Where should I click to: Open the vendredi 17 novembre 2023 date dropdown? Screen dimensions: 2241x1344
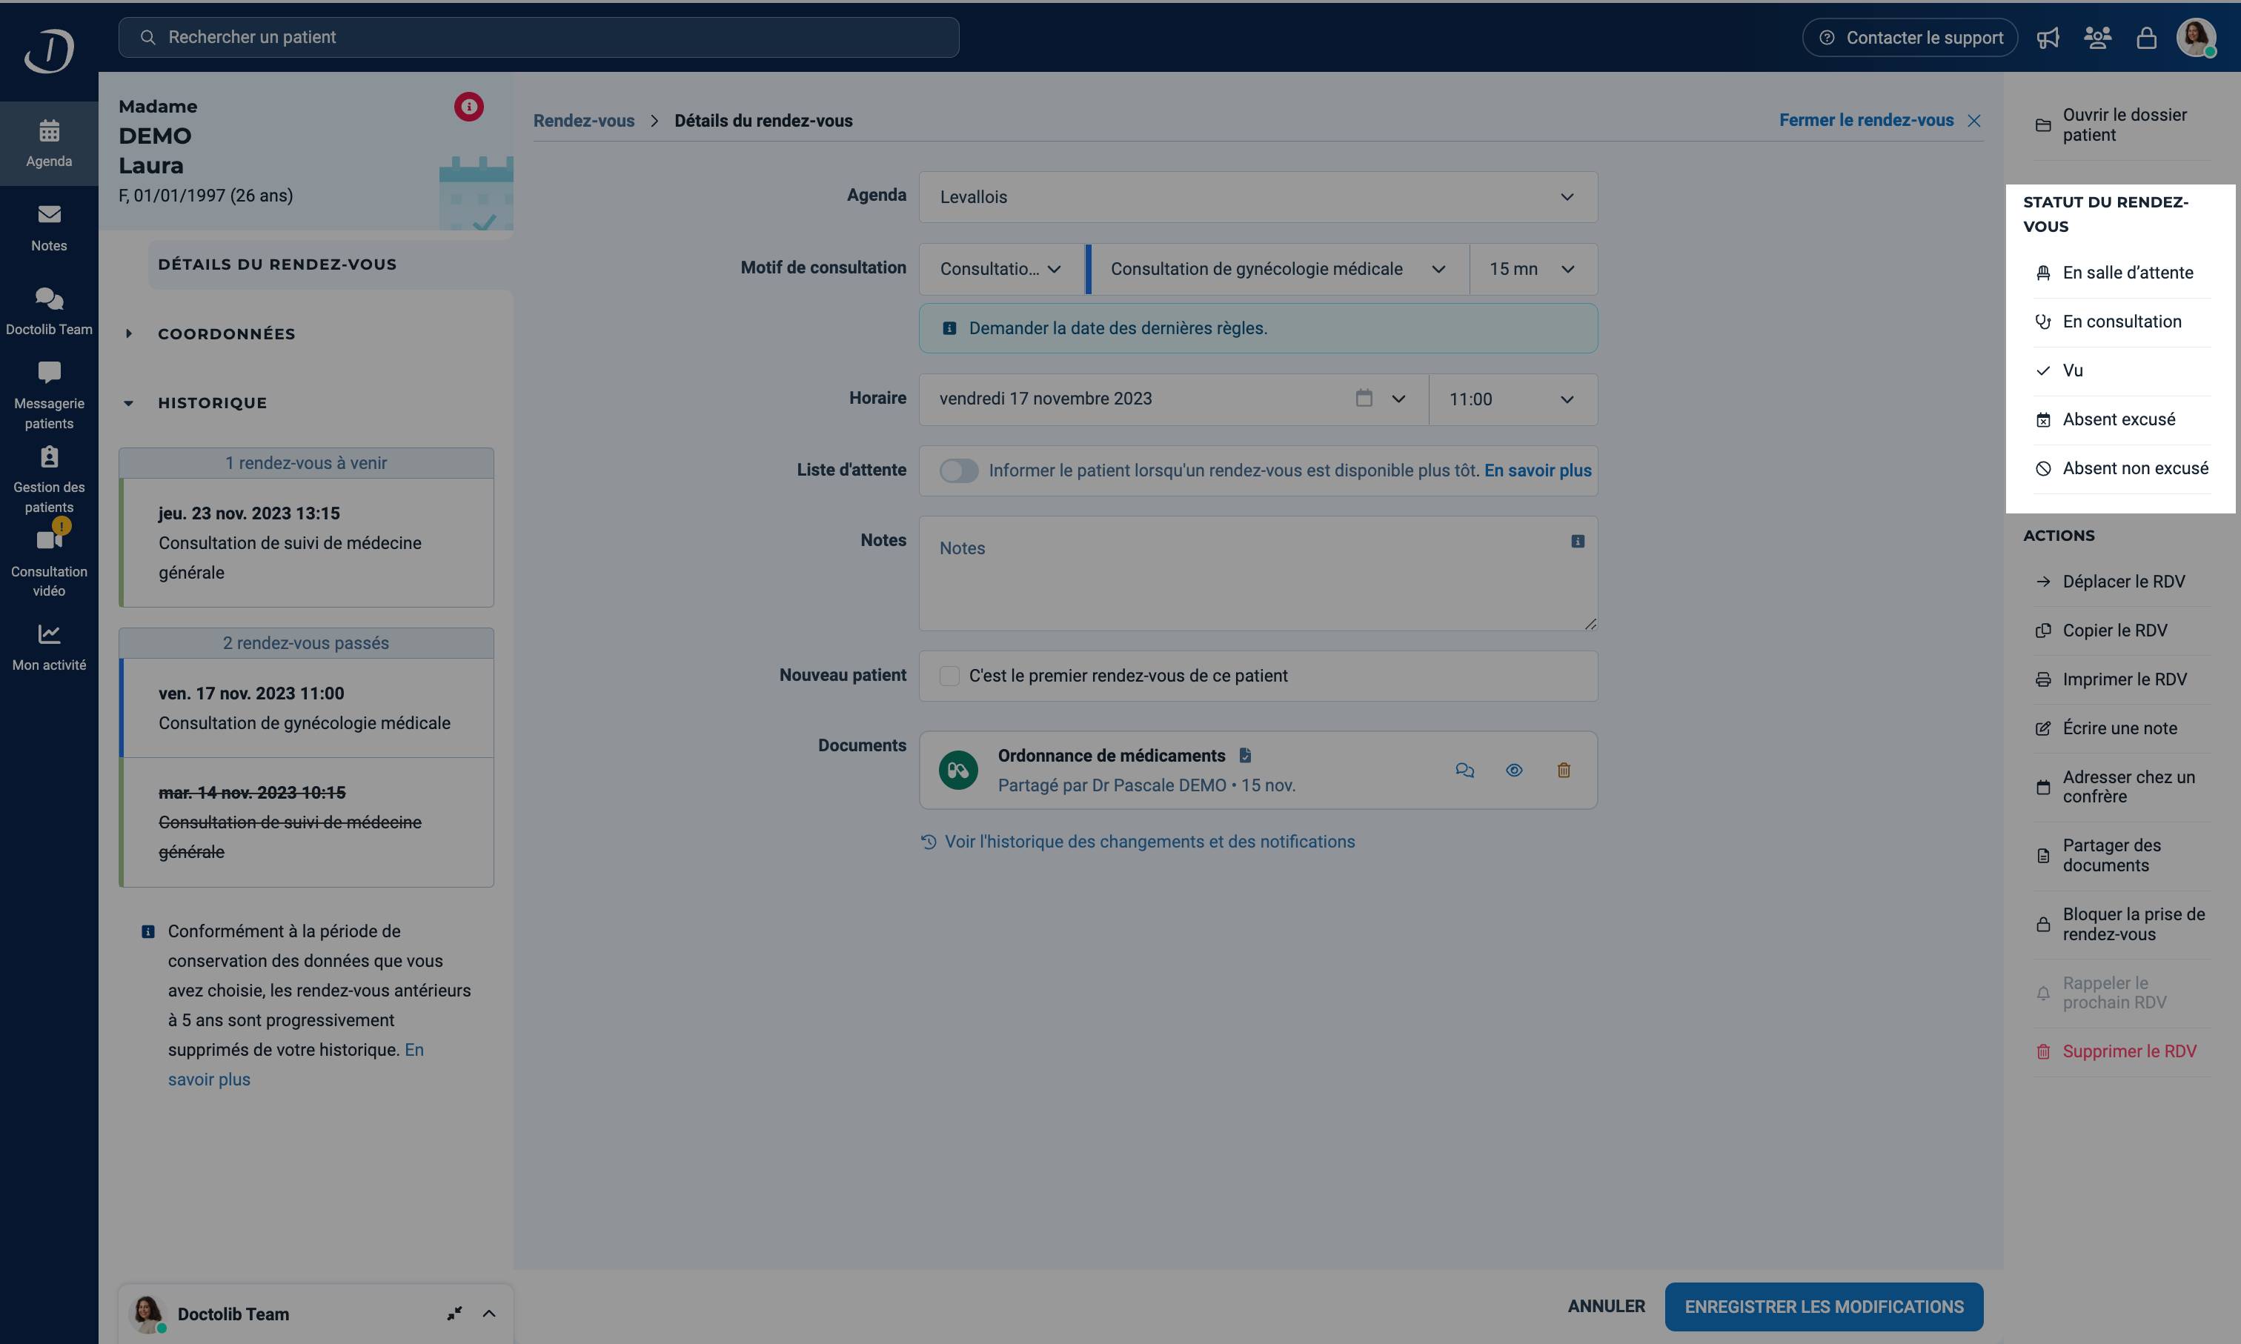coord(1174,399)
